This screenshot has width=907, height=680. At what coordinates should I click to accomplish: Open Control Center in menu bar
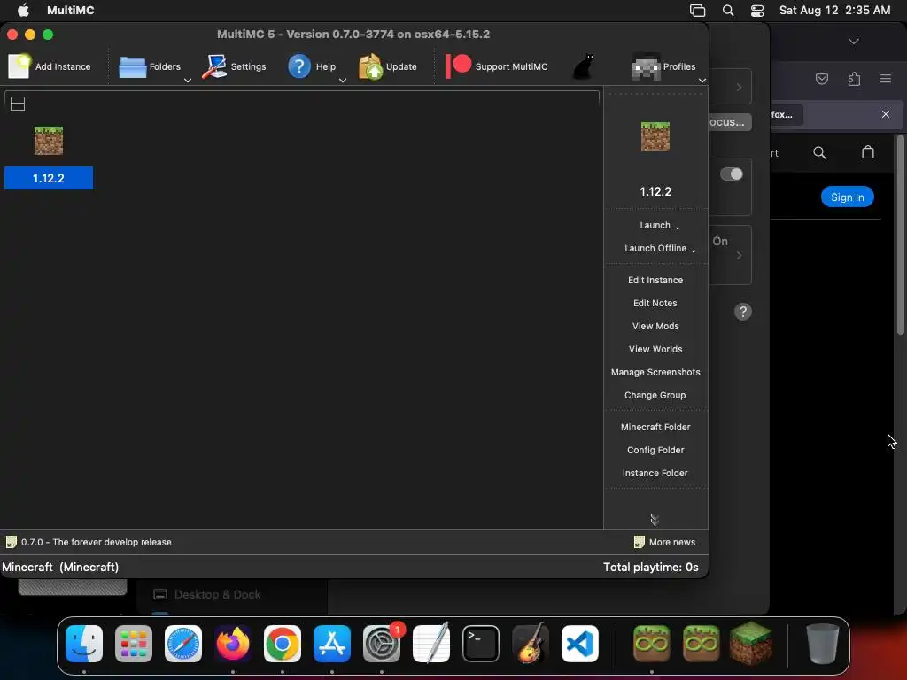point(757,11)
